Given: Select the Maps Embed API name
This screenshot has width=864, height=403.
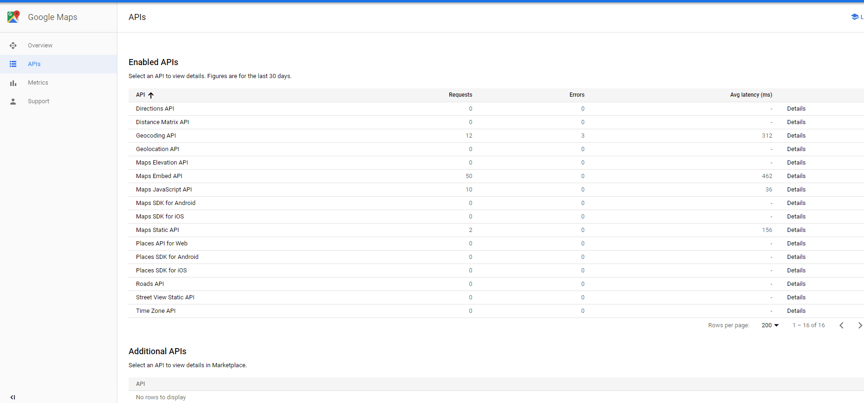Looking at the screenshot, I should click(159, 176).
